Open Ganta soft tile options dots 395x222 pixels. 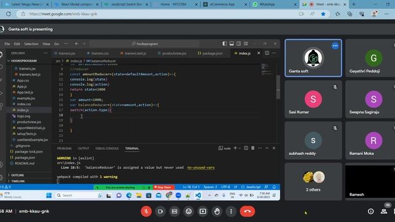pyautogui.click(x=335, y=46)
